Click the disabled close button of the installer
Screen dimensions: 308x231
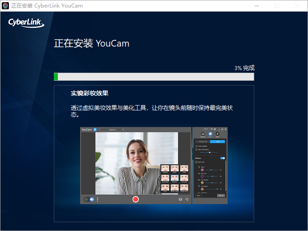click(x=297, y=6)
